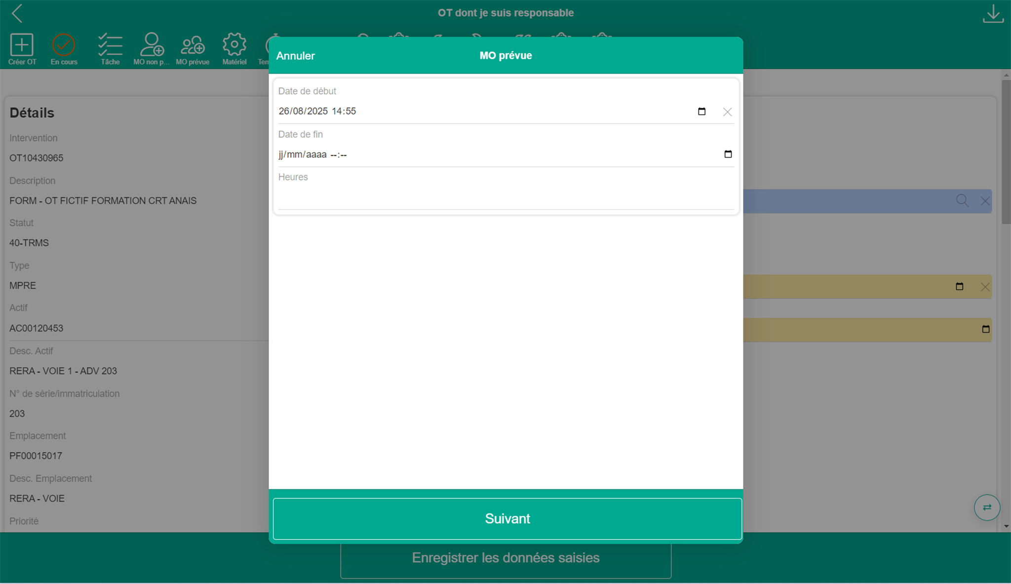The height and width of the screenshot is (584, 1011).
Task: Click the Suivant button
Action: click(x=507, y=518)
